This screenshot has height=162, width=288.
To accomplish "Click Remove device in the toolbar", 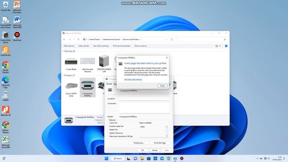I will (x=140, y=46).
